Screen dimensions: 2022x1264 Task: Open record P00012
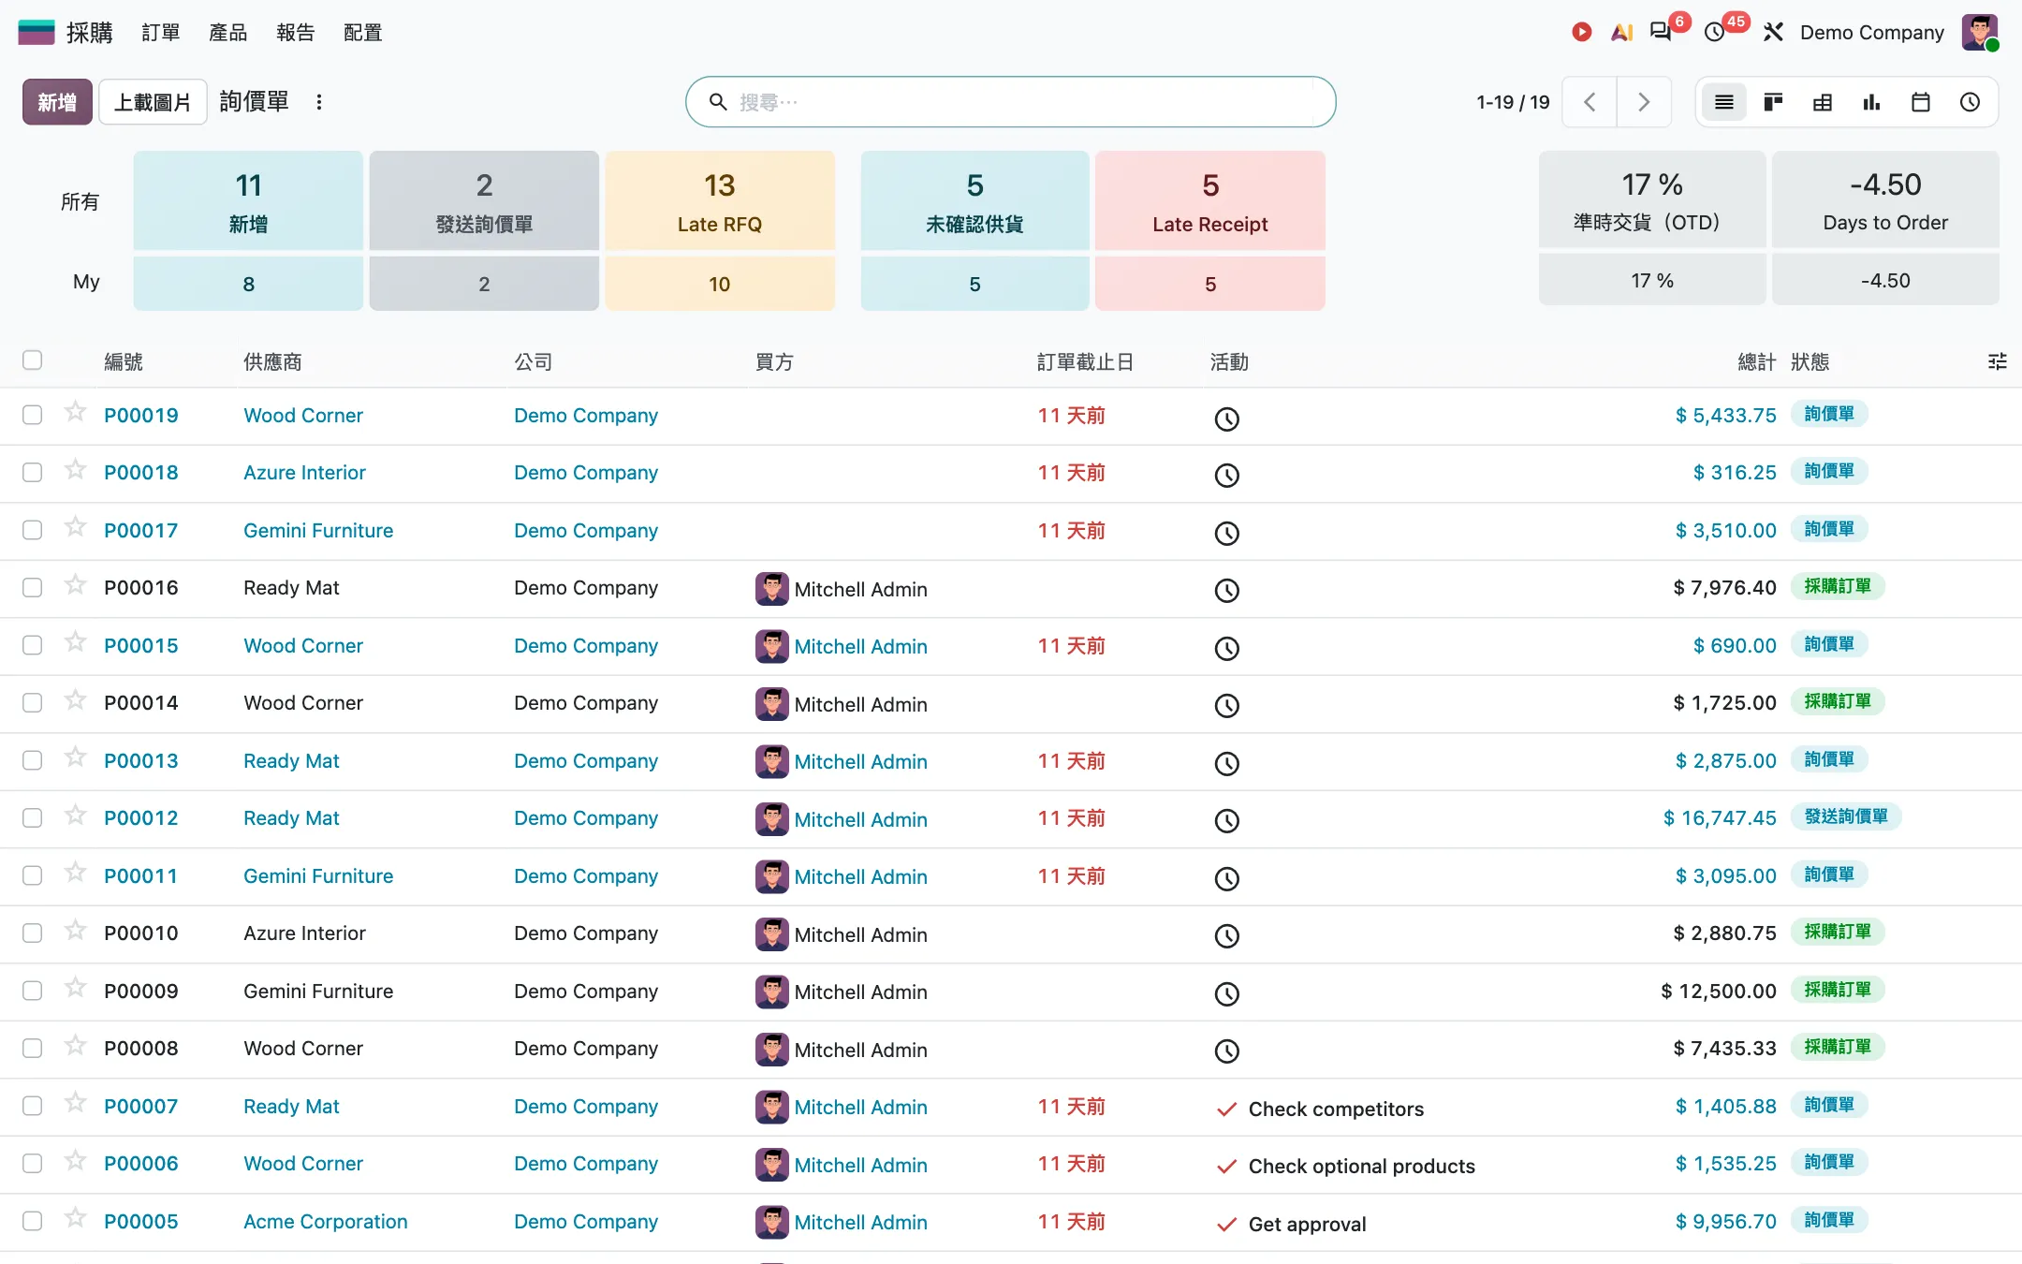141,817
